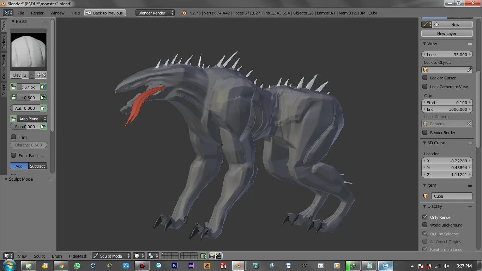Click the Back to Previous button
482x271 pixels.
point(105,13)
